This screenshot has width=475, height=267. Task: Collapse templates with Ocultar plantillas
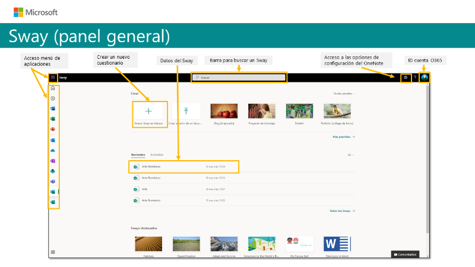344,94
